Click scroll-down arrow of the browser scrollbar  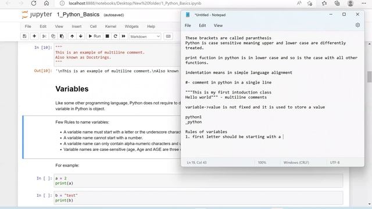(x=369, y=204)
